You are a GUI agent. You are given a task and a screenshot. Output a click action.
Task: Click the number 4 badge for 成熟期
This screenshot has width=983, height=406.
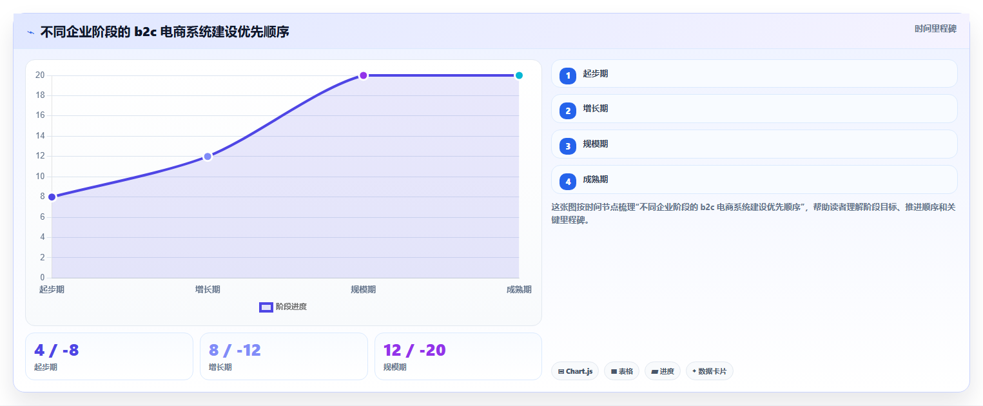coord(568,182)
